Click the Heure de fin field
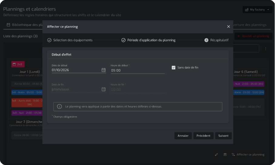 (138, 89)
